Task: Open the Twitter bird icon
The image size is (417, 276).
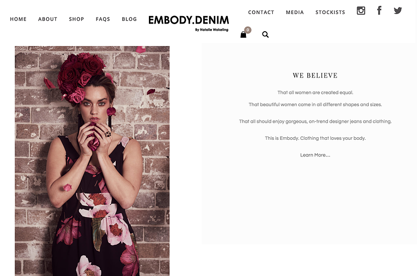Action: 398,11
